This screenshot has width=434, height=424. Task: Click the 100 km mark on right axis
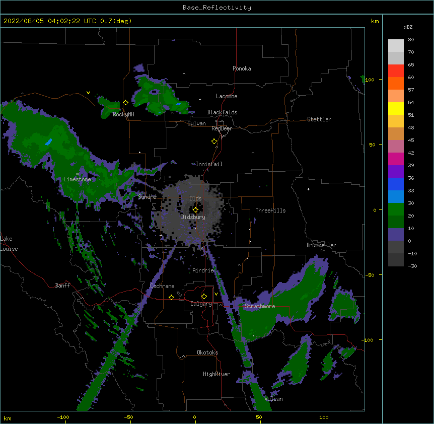370,80
